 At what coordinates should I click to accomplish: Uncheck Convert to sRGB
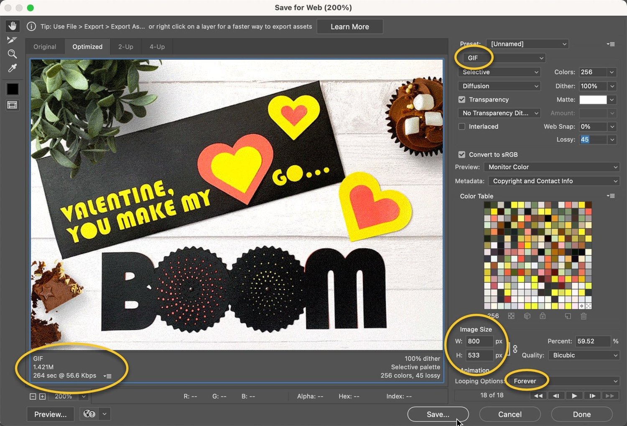462,154
